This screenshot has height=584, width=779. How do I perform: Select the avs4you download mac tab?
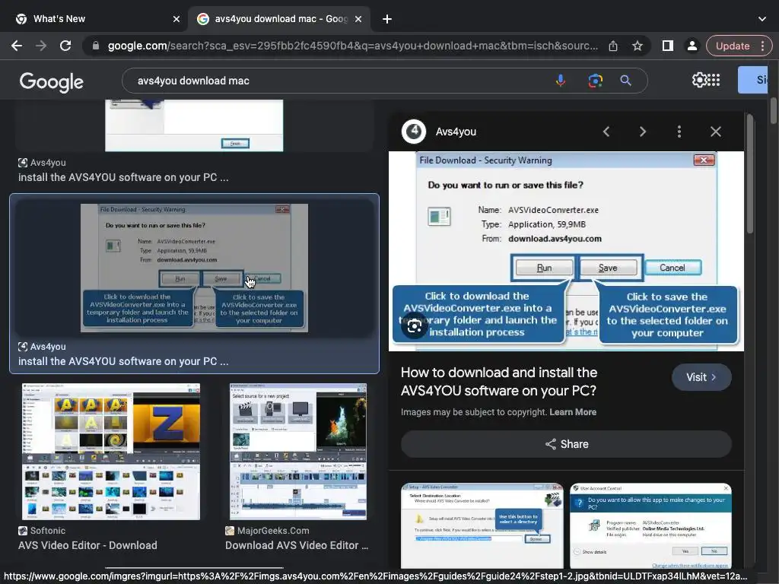click(278, 19)
